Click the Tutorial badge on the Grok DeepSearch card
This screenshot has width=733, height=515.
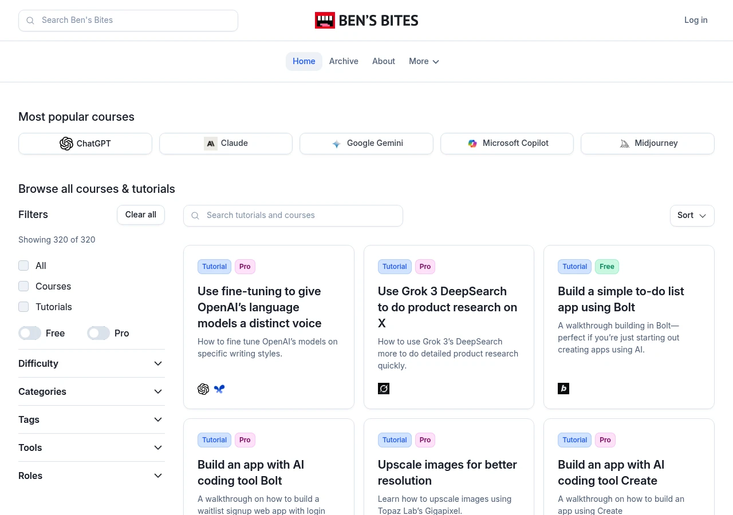tap(395, 267)
